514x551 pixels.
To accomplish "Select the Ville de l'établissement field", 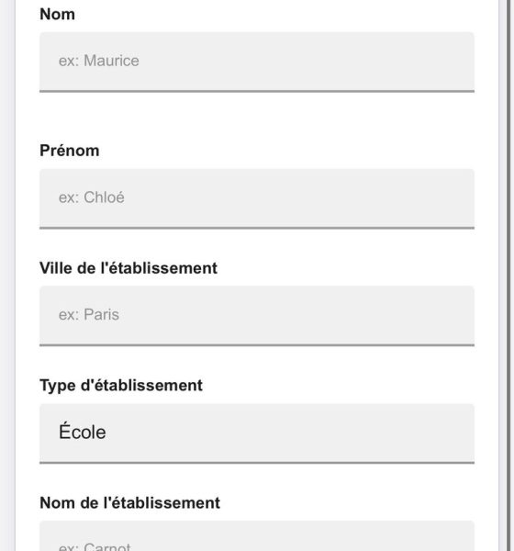I will pyautogui.click(x=257, y=316).
